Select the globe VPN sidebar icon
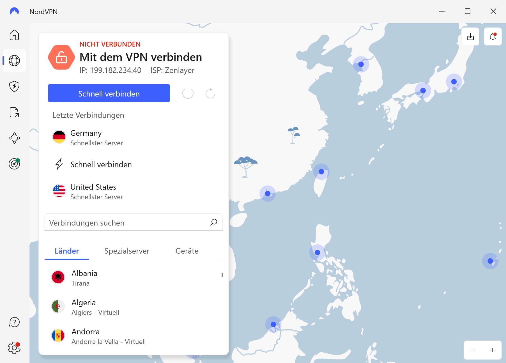 (x=14, y=61)
